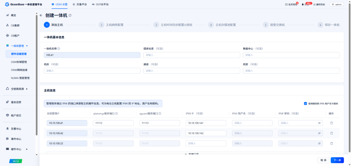Screen dimensions: 351x166
Task: Select step 3 主机时间同步配置&授权
Action: point(173,25)
